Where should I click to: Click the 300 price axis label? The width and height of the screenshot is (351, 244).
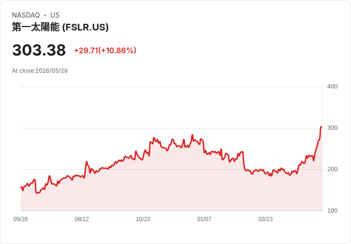(332, 128)
